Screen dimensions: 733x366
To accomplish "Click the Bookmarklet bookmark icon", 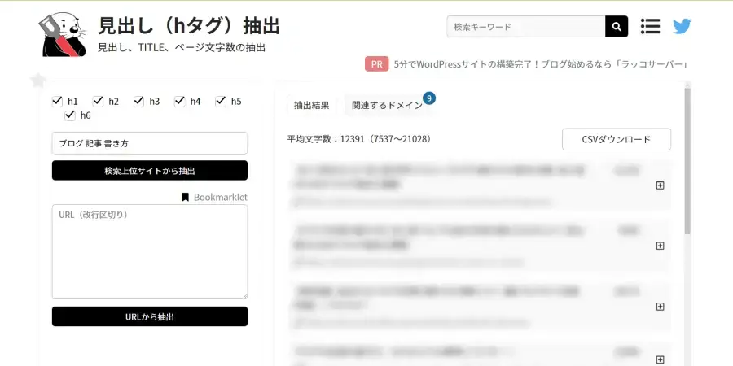I will tap(185, 197).
